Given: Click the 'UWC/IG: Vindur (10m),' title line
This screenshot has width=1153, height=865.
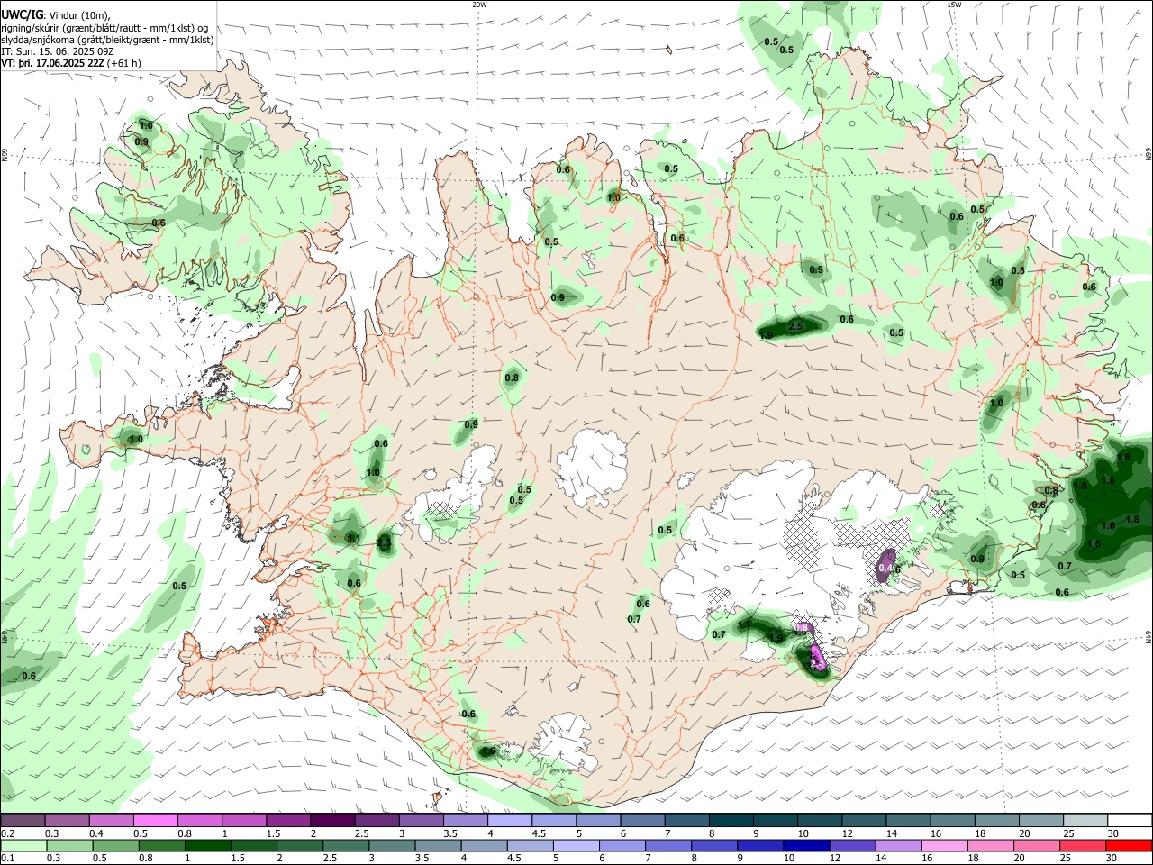Looking at the screenshot, I should [x=56, y=14].
